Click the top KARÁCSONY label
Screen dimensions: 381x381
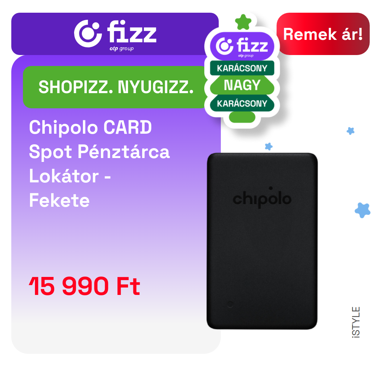pos(242,68)
